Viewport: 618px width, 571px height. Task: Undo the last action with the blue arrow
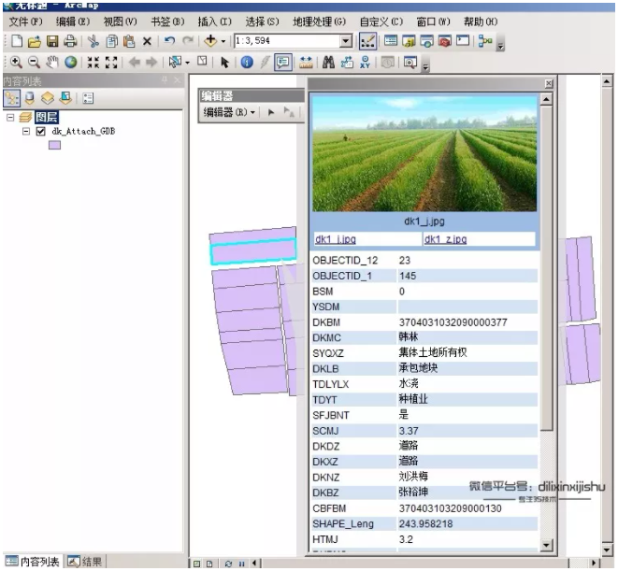tap(169, 40)
